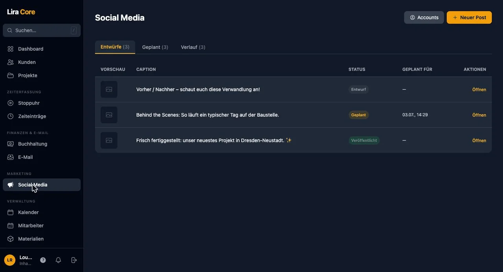Click the Zeiteinträge clock icon
This screenshot has height=272, width=503.
click(x=11, y=116)
